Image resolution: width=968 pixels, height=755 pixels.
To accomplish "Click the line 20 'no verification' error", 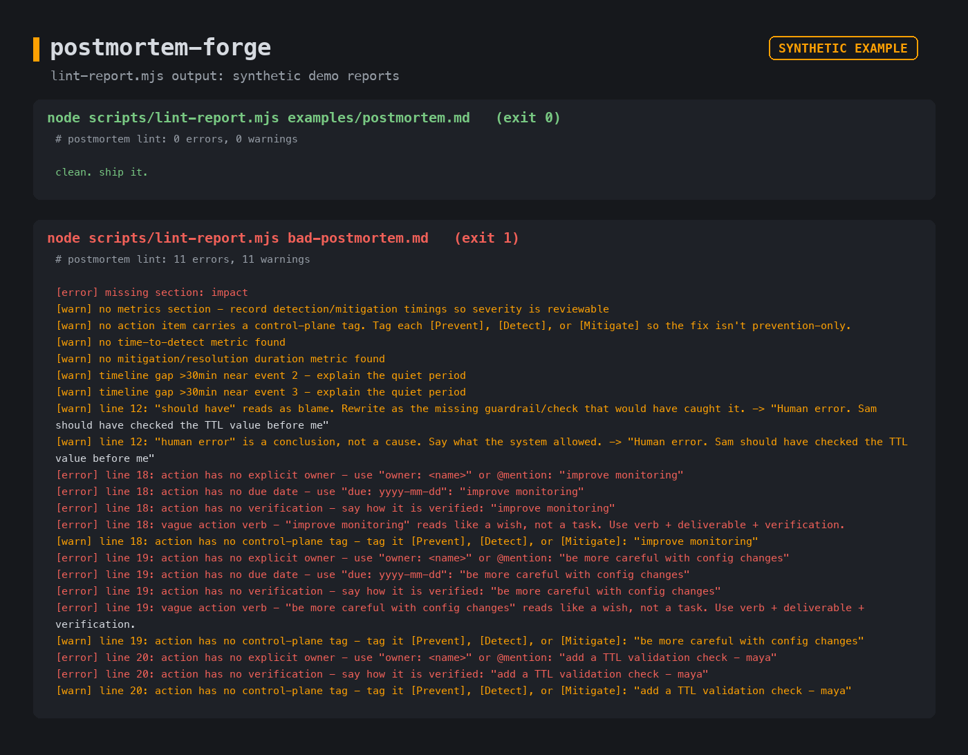I will click(382, 674).
